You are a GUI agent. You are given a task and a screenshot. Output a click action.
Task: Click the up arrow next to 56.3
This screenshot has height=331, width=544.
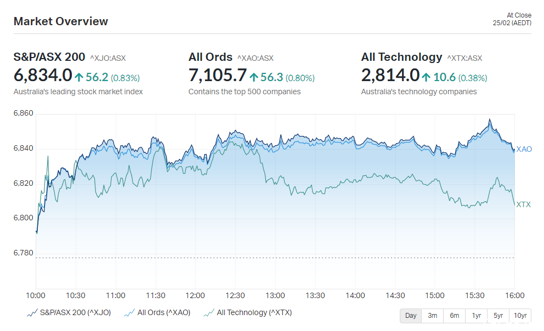click(253, 77)
